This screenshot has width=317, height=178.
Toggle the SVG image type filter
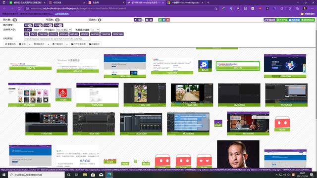tap(58, 25)
